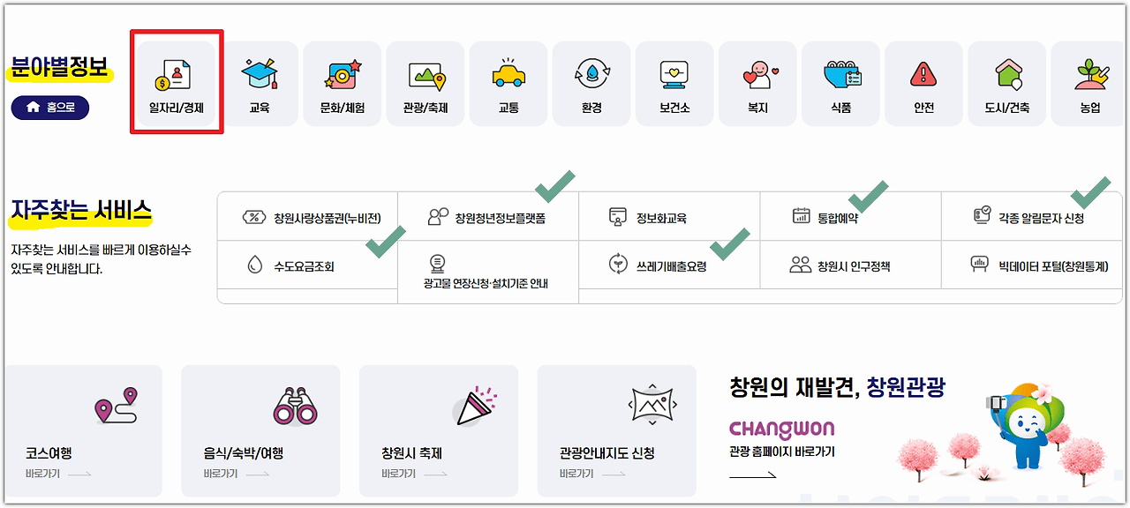
Task: Open the 도시/건축 icon
Action: pyautogui.click(x=1006, y=84)
